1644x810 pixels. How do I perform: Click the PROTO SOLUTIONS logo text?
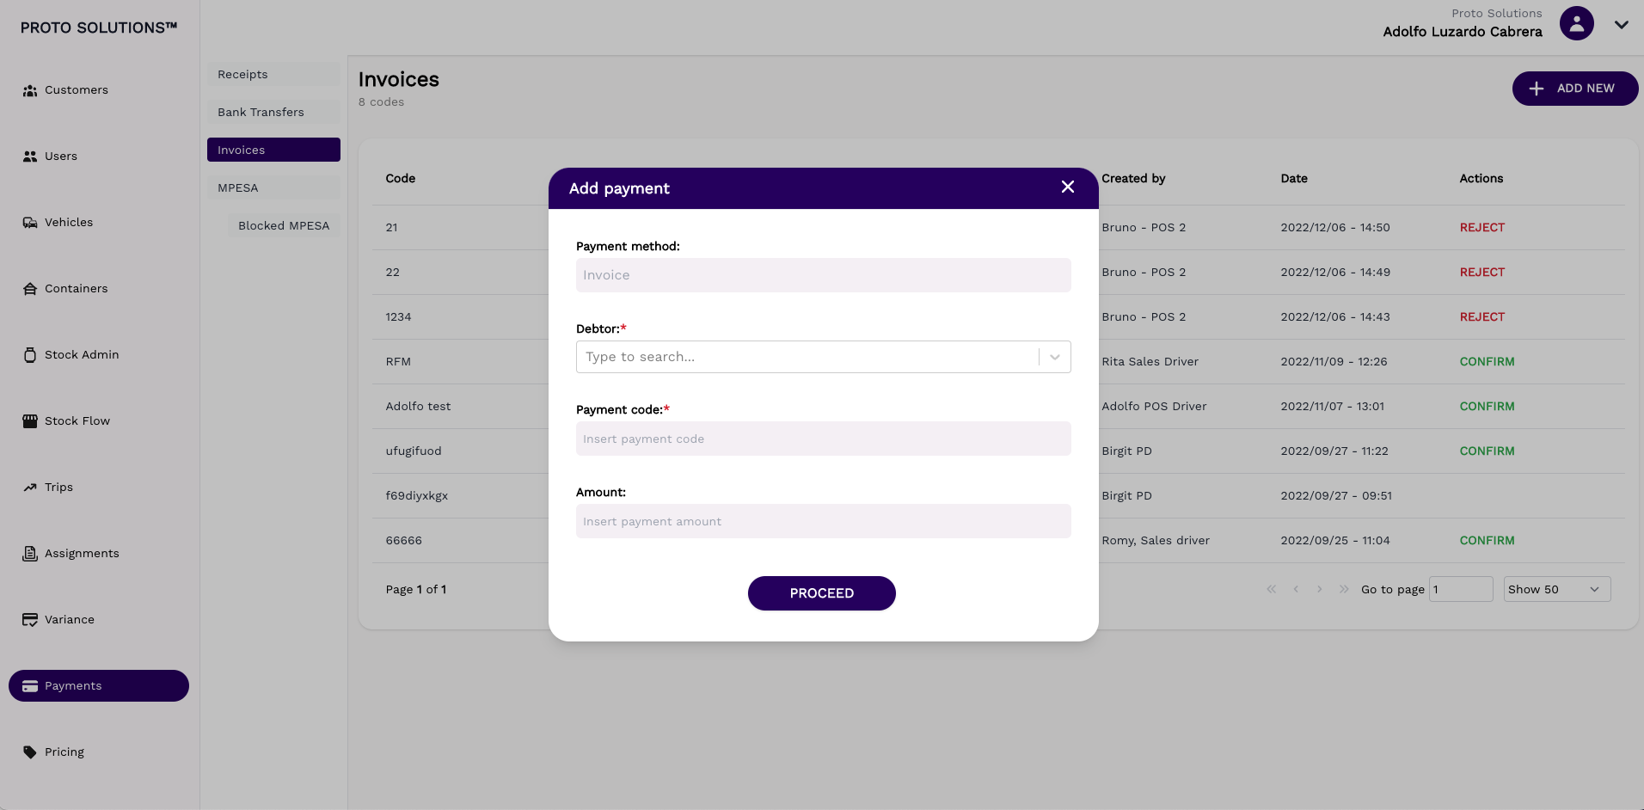pos(99,28)
